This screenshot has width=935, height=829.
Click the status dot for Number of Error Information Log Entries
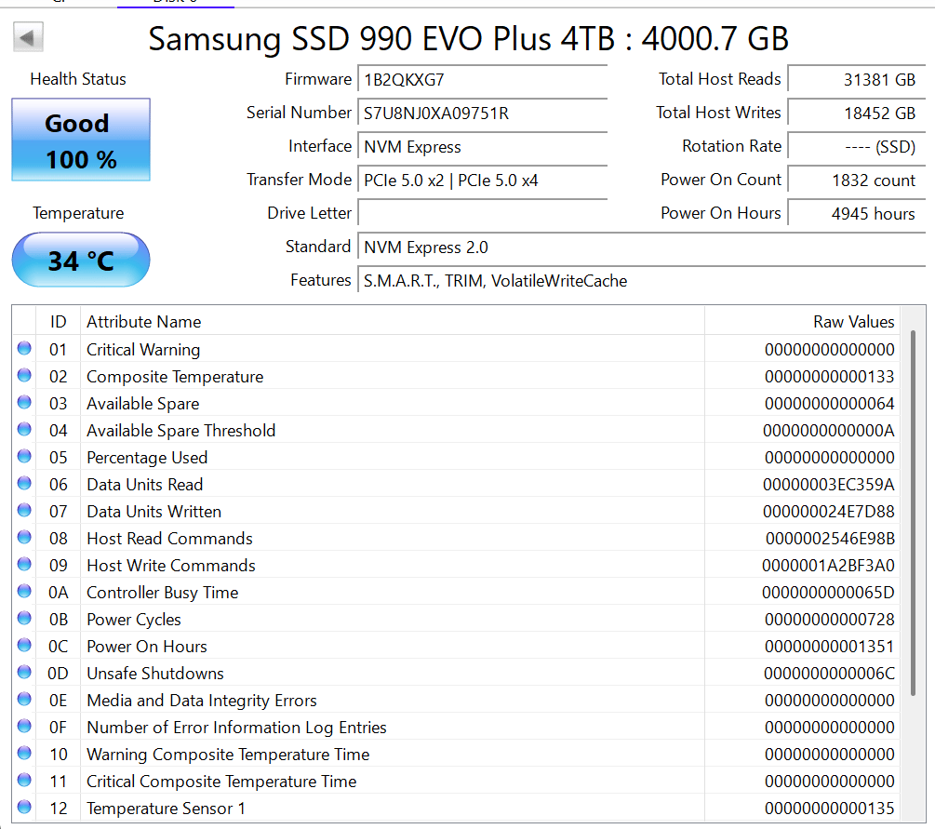point(24,726)
